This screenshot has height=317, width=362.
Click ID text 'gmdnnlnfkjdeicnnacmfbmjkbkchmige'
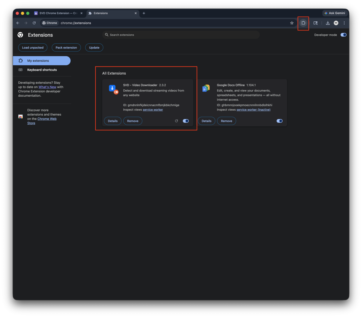(x=154, y=105)
